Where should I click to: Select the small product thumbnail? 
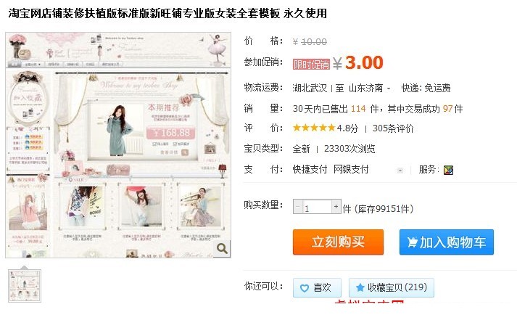pos(25,286)
